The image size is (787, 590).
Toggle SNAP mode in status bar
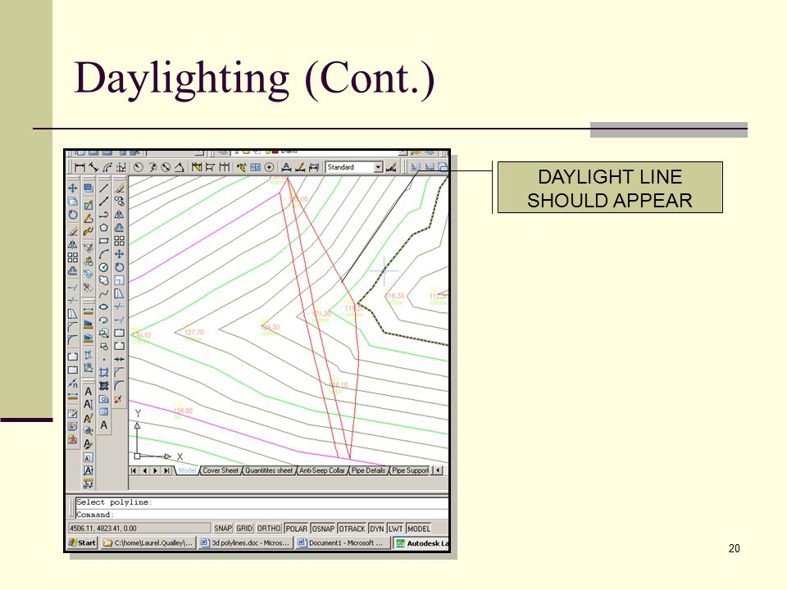point(223,529)
